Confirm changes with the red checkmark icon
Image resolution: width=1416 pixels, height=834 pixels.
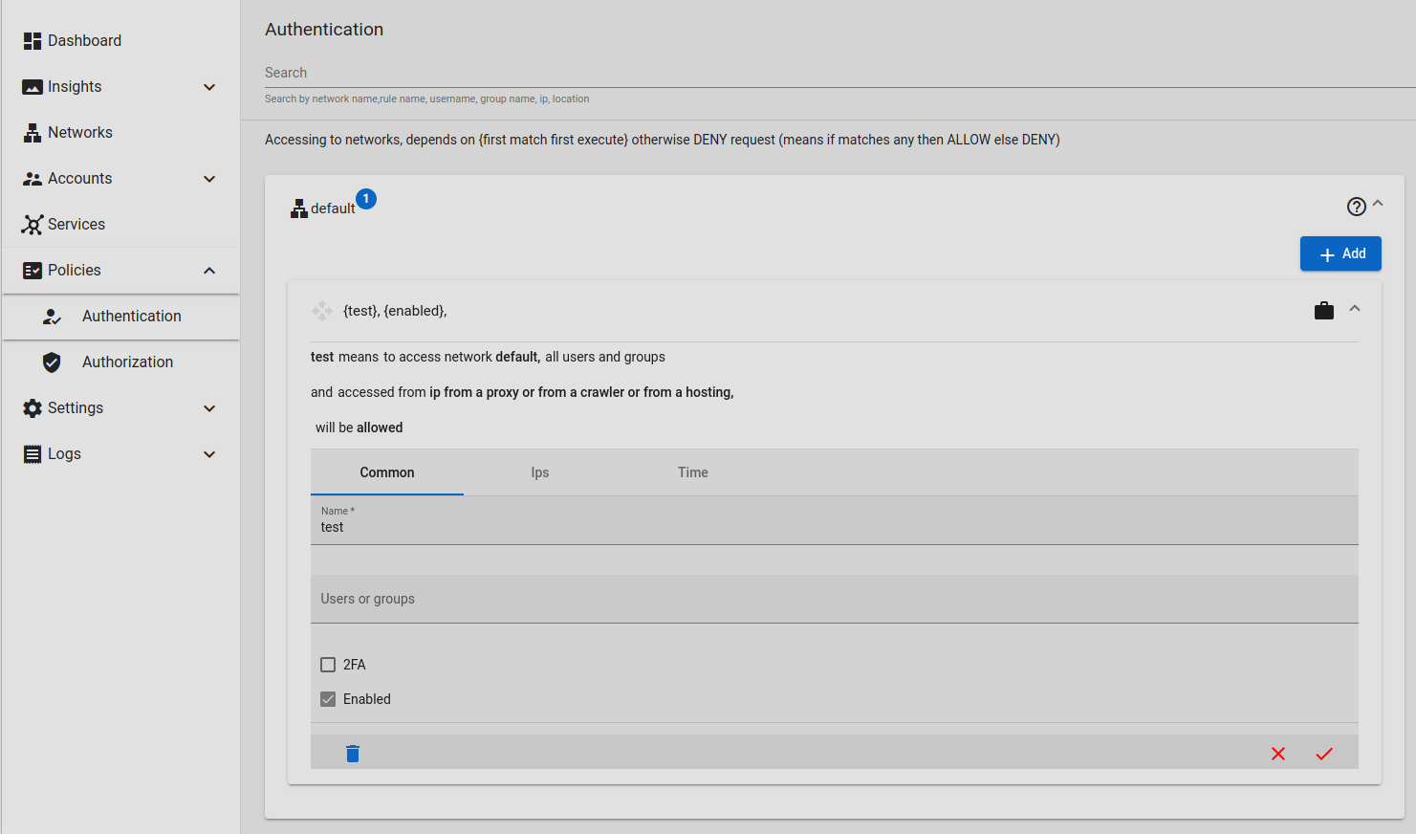(1324, 754)
